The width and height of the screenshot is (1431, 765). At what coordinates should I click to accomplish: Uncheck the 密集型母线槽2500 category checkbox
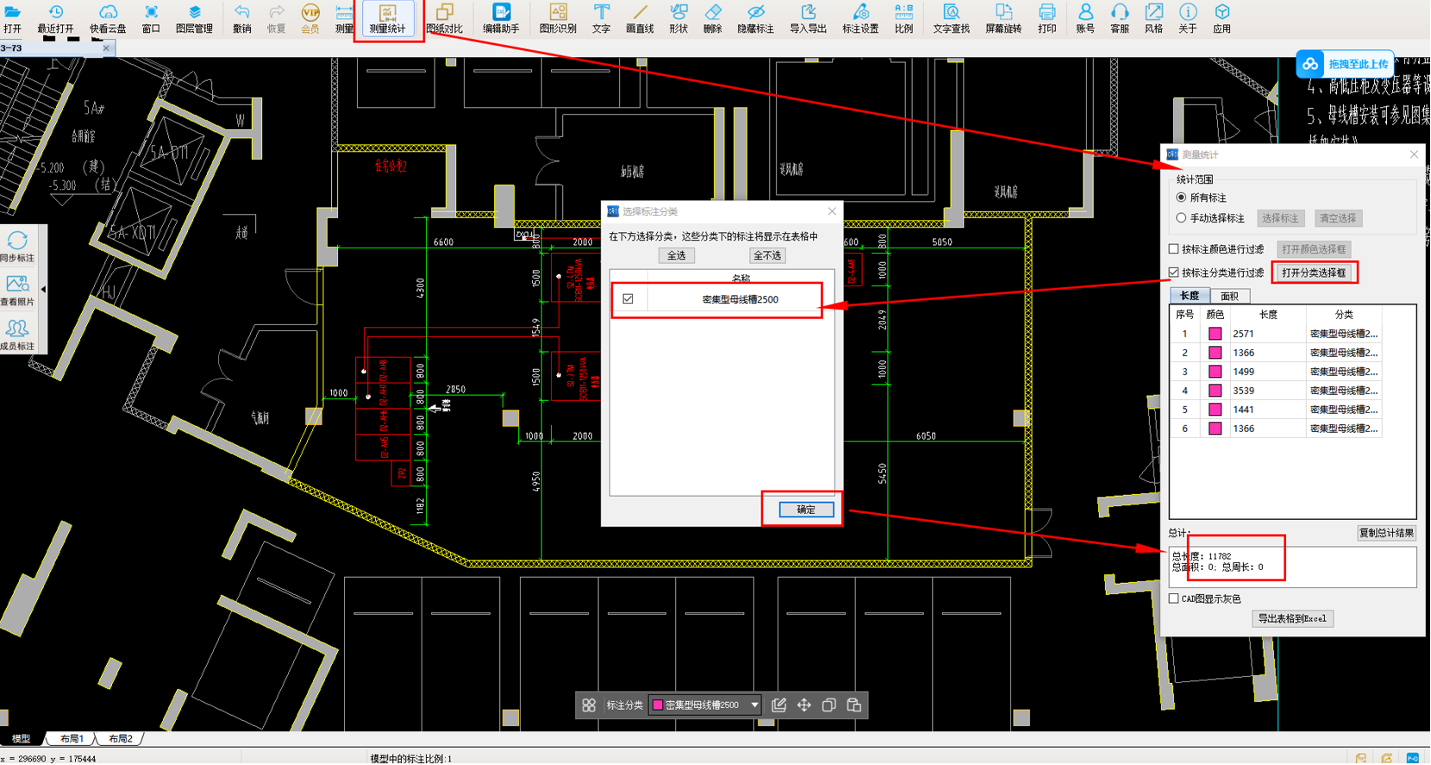628,299
